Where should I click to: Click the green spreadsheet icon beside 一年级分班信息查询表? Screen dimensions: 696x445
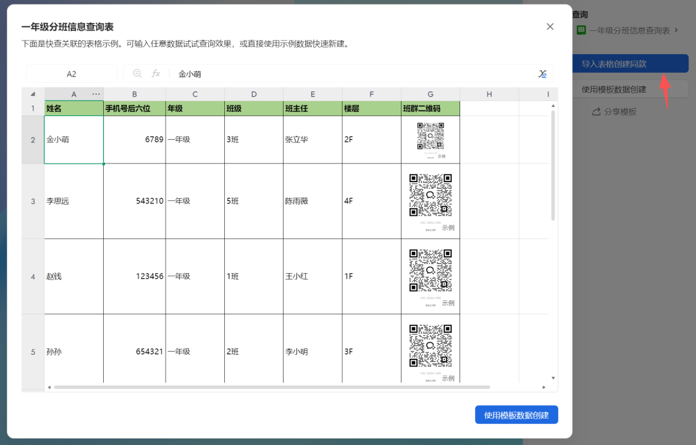click(582, 29)
